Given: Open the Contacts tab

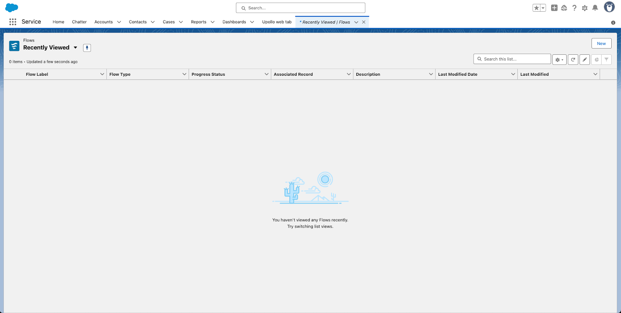Looking at the screenshot, I should click(x=138, y=22).
